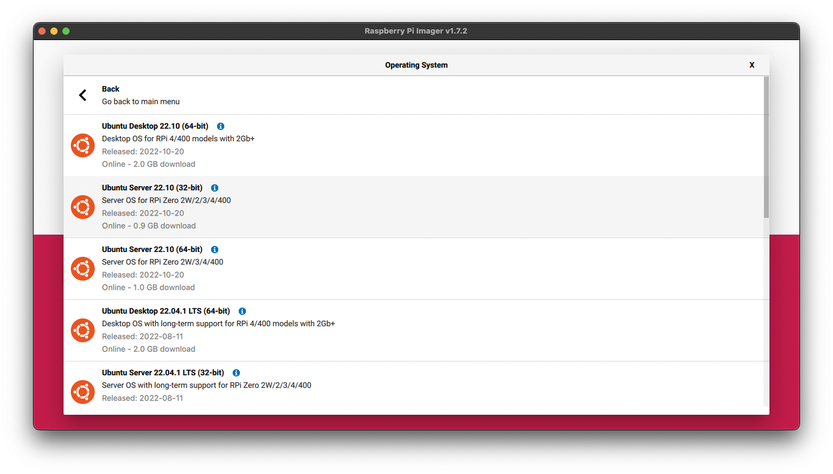
Task: Click the Raspberry Pi Imager v1.7.2 title bar
Action: [x=416, y=31]
